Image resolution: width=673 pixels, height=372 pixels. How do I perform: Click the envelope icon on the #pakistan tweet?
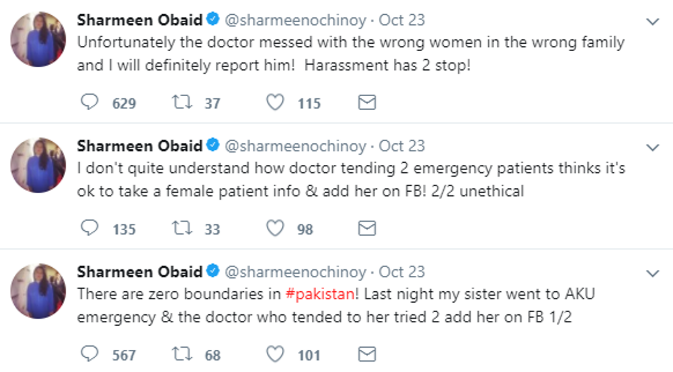(x=367, y=354)
